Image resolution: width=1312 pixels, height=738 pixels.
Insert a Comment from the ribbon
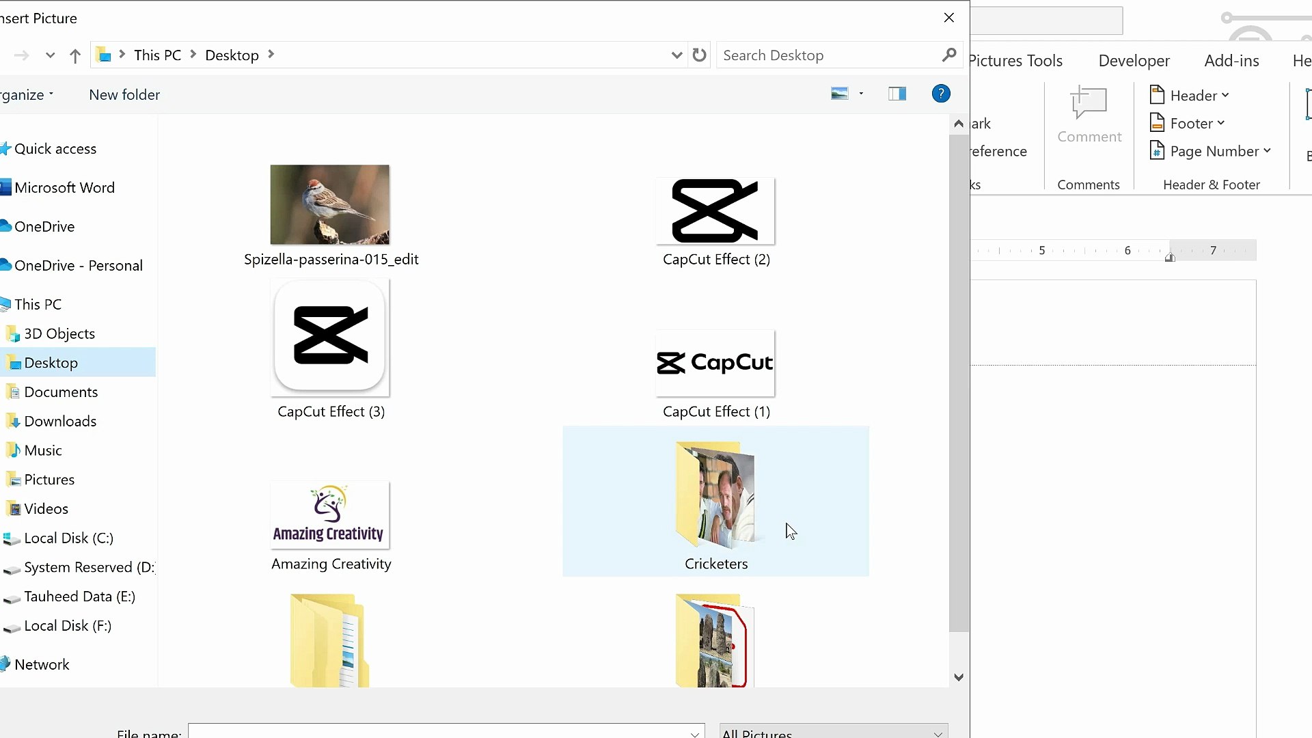tap(1089, 115)
